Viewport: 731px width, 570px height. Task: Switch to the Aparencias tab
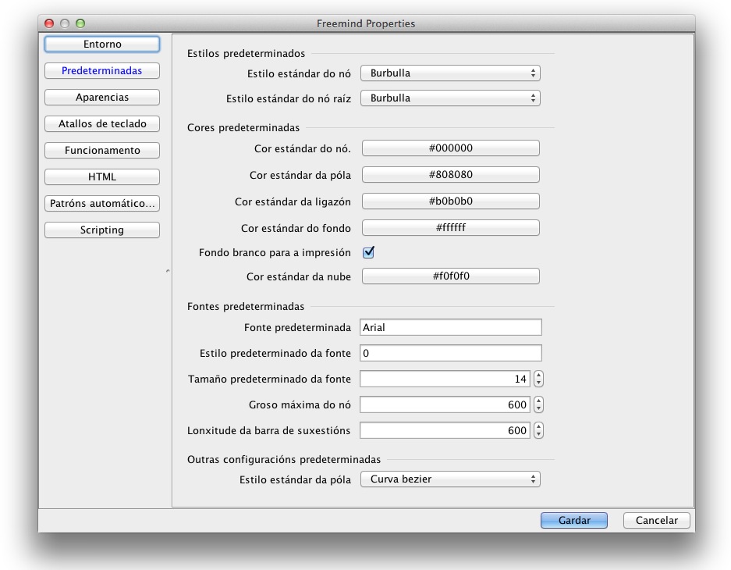pos(102,98)
